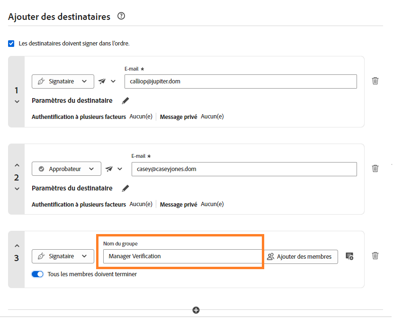Add a new recipient with the plus button
This screenshot has width=393, height=326.
click(x=196, y=310)
